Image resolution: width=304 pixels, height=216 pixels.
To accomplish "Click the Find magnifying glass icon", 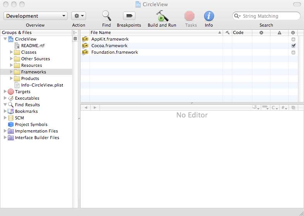I will tap(106, 16).
